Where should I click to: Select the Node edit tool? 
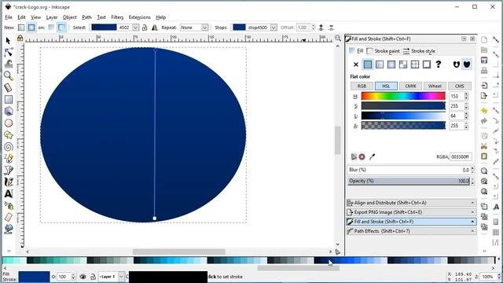[9, 53]
